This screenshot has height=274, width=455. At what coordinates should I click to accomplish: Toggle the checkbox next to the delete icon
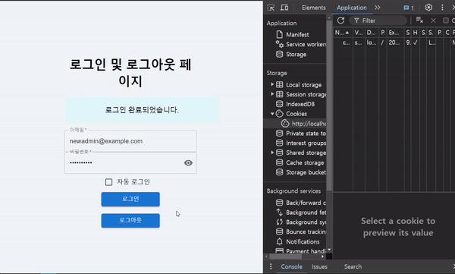tap(446, 20)
